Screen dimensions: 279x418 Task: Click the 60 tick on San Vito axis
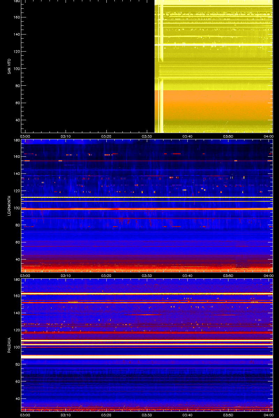coord(17,103)
